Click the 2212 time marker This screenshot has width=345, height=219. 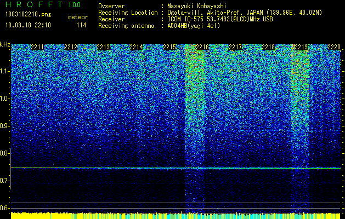click(71, 47)
